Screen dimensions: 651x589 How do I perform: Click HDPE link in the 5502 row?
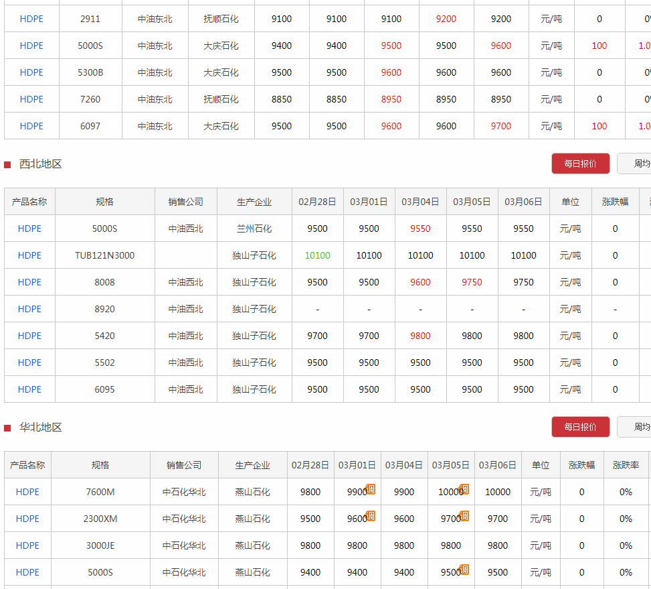29,363
